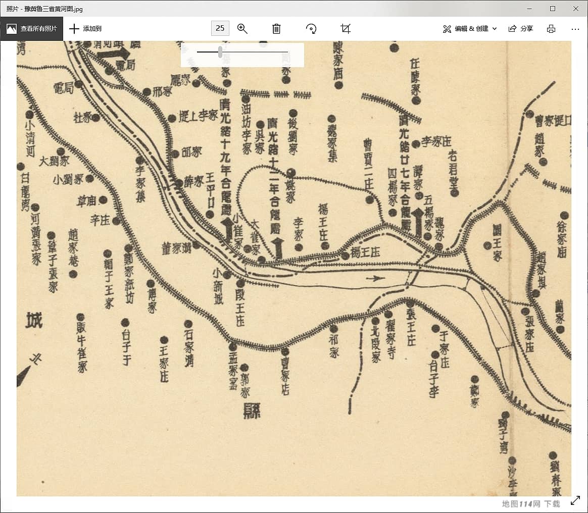Adjust the zoom level slider
588x513 pixels.
(x=220, y=51)
